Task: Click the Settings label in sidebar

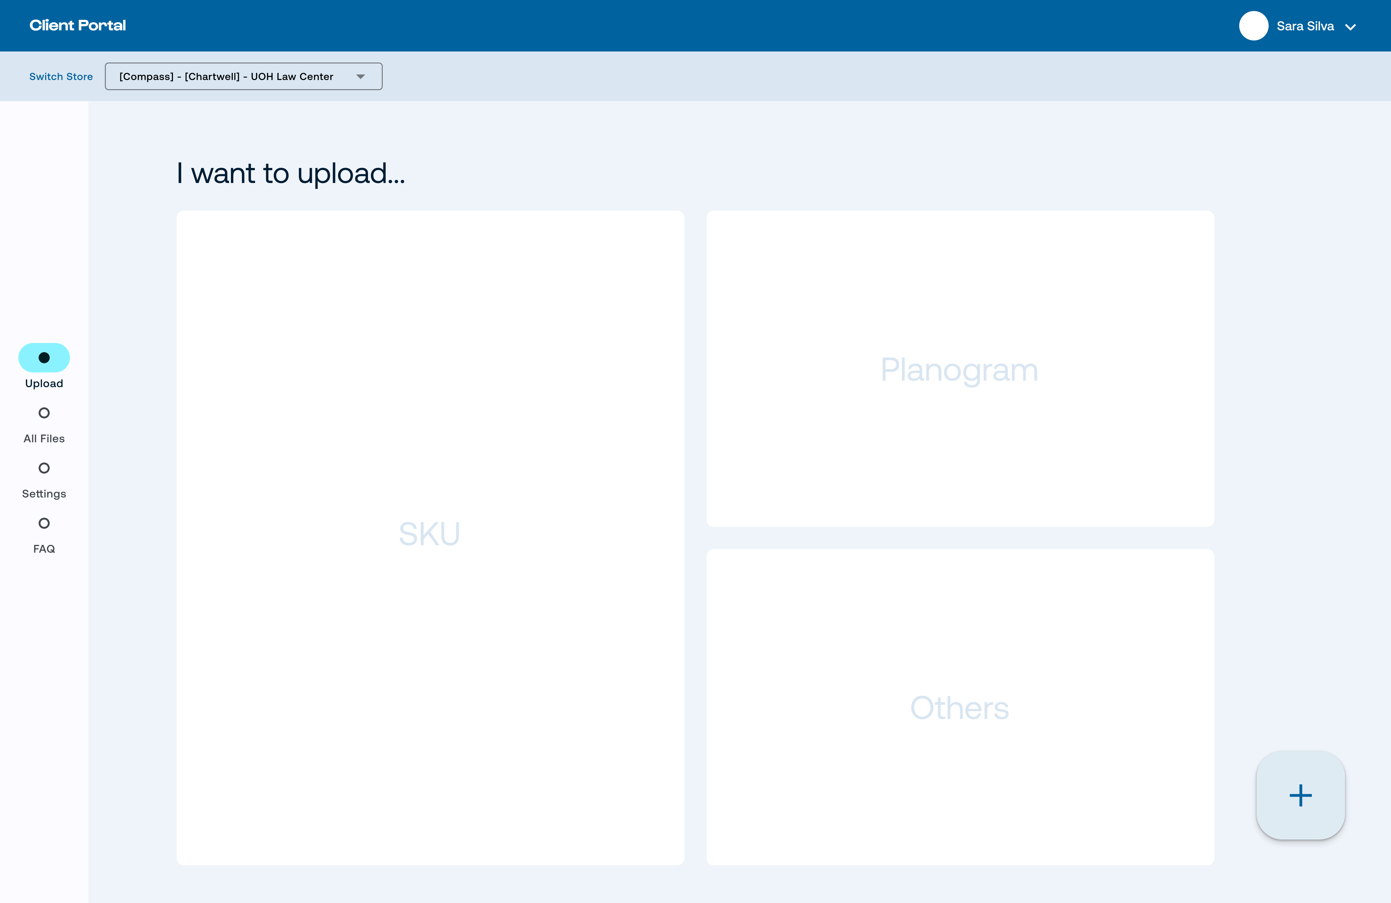Action: pos(44,494)
